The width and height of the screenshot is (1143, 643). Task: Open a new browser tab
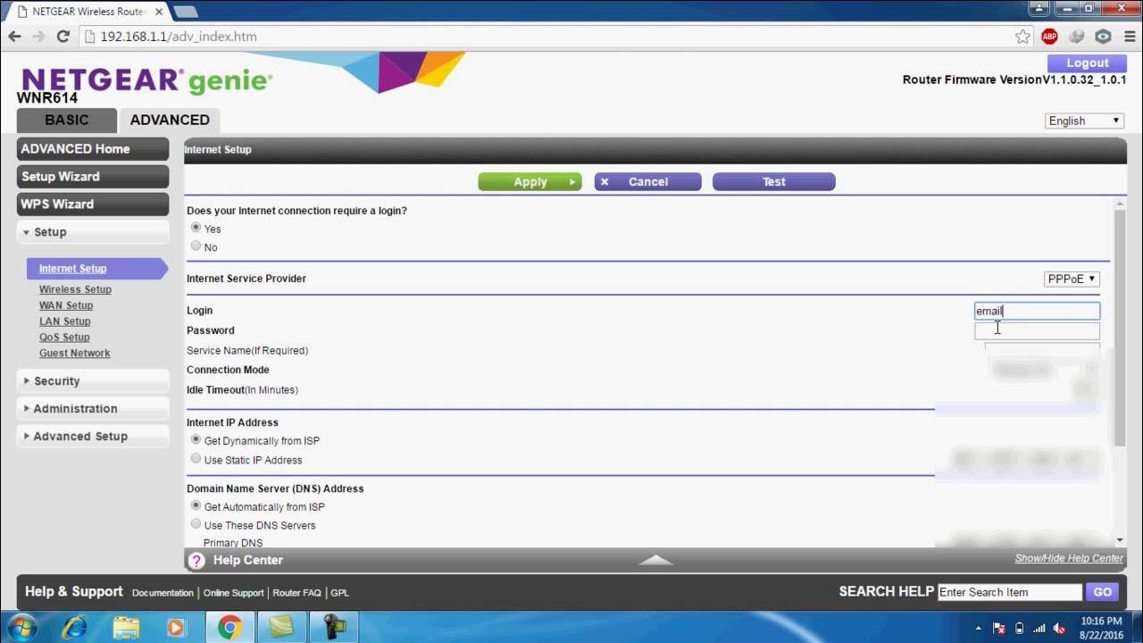point(185,12)
